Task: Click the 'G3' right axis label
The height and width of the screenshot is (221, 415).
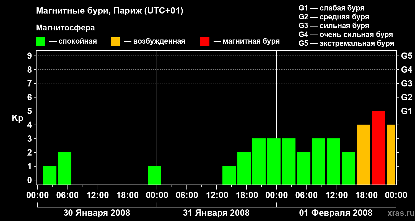Action: point(406,83)
